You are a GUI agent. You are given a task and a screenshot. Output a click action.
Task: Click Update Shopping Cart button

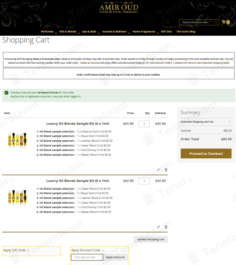(151, 239)
